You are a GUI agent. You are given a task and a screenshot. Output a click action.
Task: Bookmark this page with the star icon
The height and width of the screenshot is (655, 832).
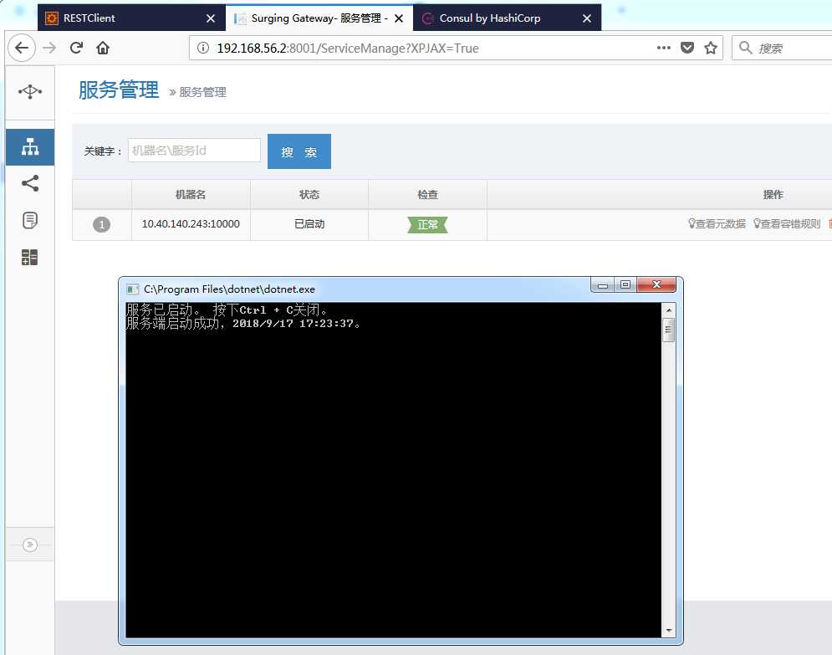[711, 48]
